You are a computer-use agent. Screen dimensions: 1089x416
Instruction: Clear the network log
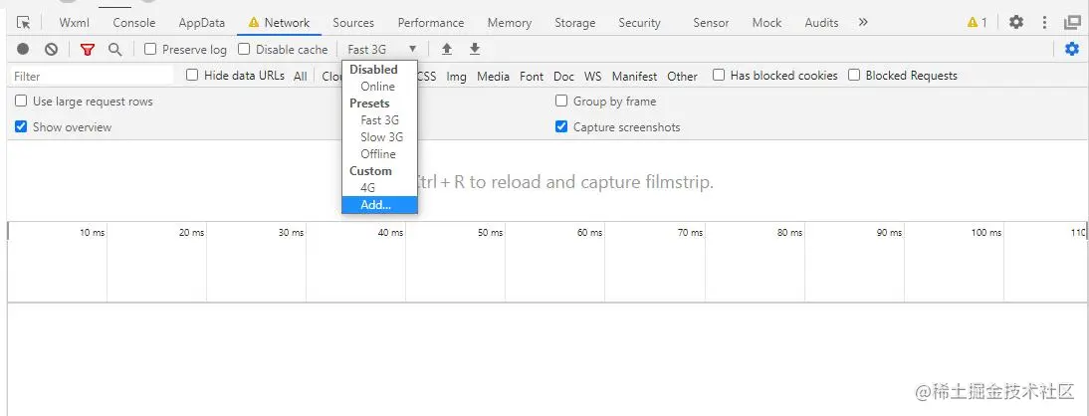[51, 49]
